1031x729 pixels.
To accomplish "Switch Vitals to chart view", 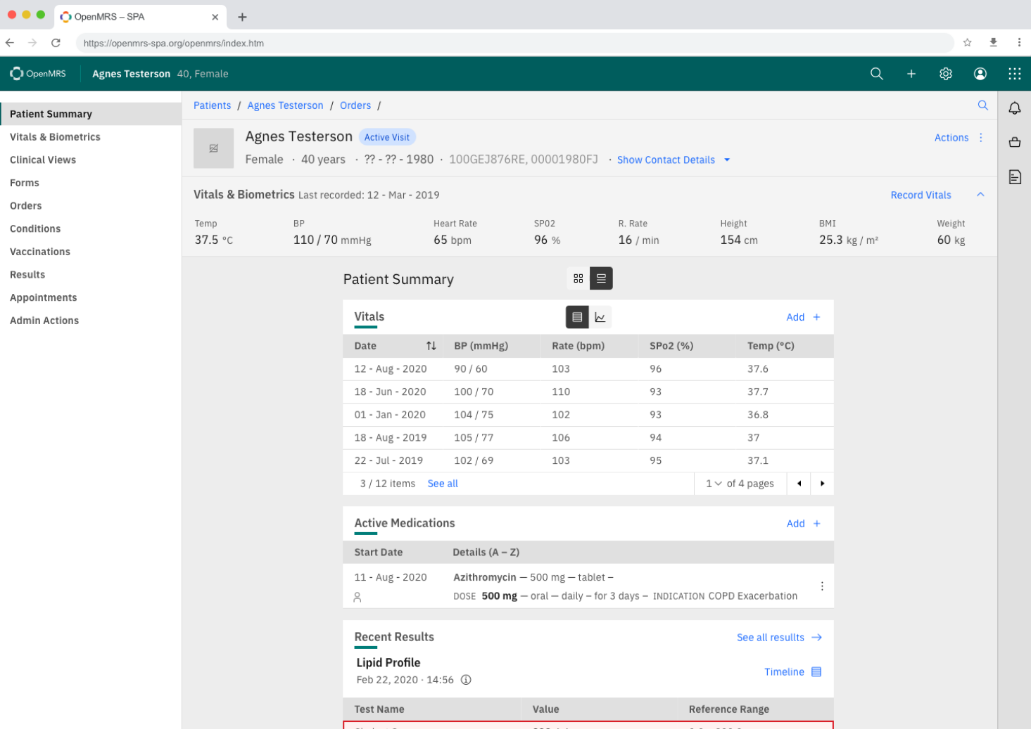I will click(600, 317).
